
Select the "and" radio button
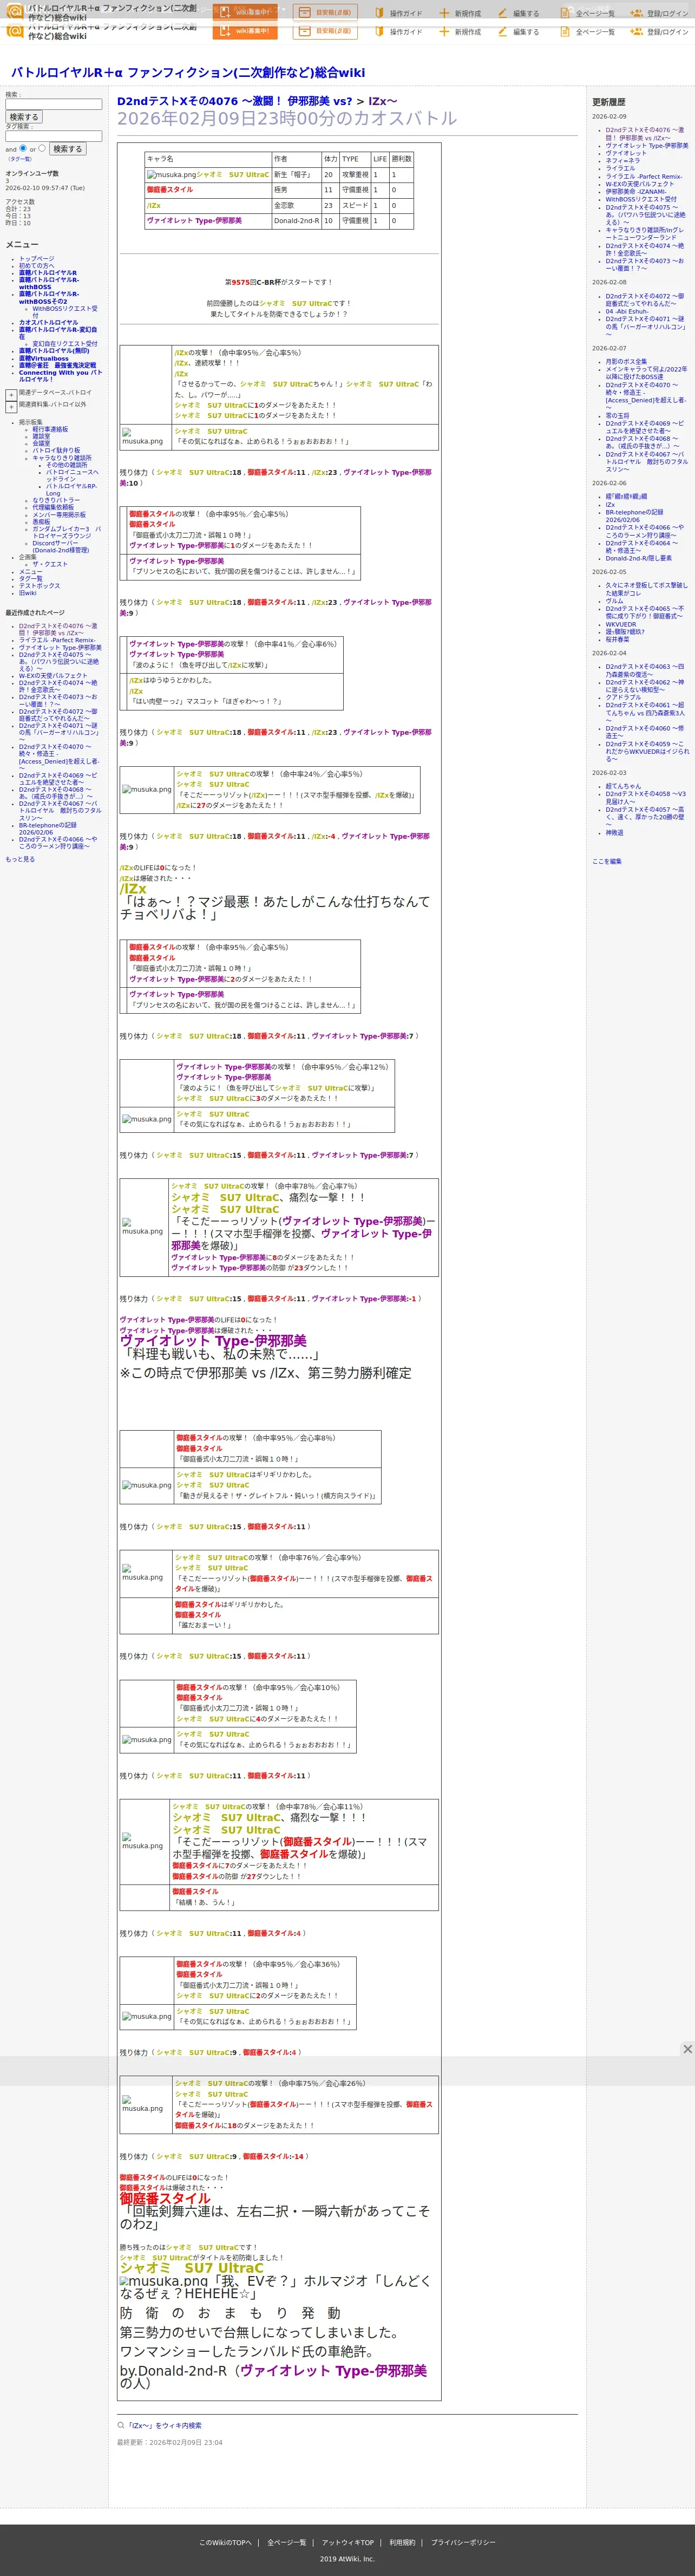click(x=23, y=148)
